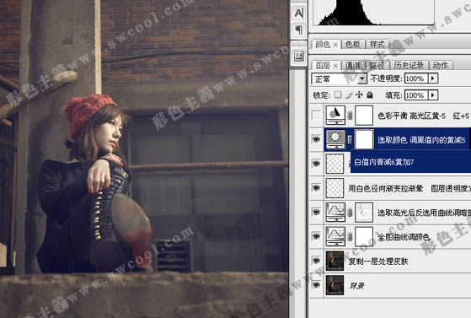
Task: Click thumbnail of layer under the 选取颜色 layer
Action: tap(335, 164)
